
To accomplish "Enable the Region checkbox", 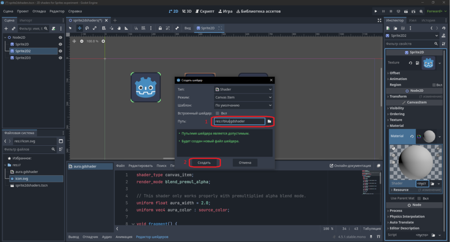I will coord(434,85).
